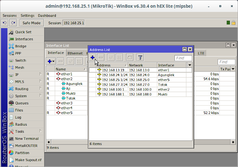Open Quick Set from sidebar
The height and width of the screenshot is (167, 238).
click(26, 32)
